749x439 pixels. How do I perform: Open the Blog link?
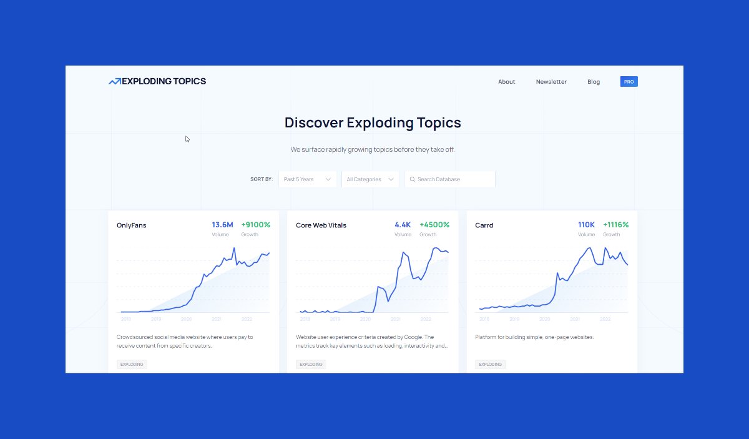pos(594,82)
